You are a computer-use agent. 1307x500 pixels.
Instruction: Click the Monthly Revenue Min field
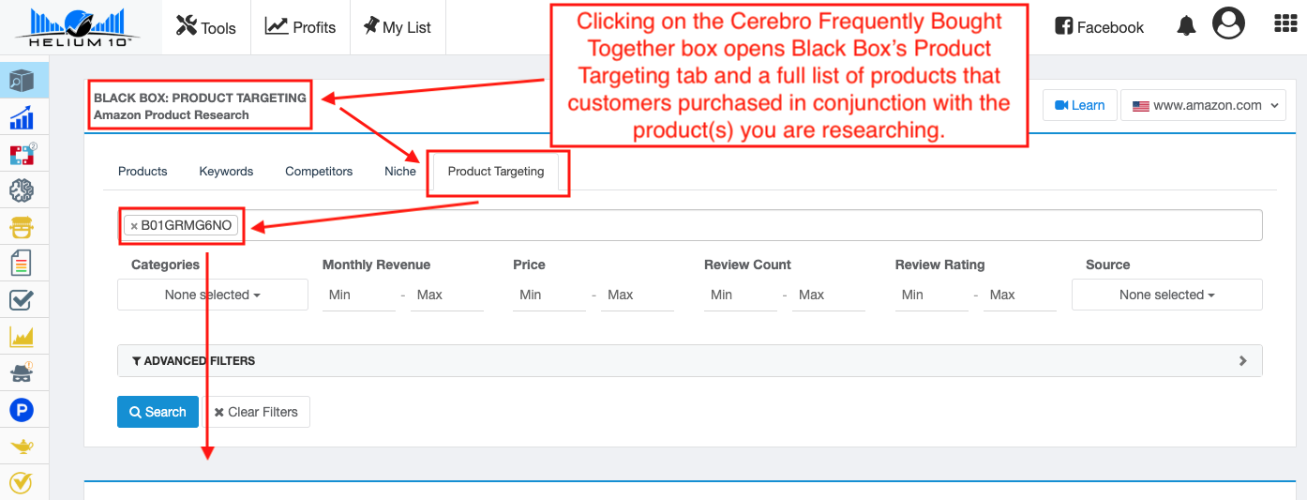point(358,295)
